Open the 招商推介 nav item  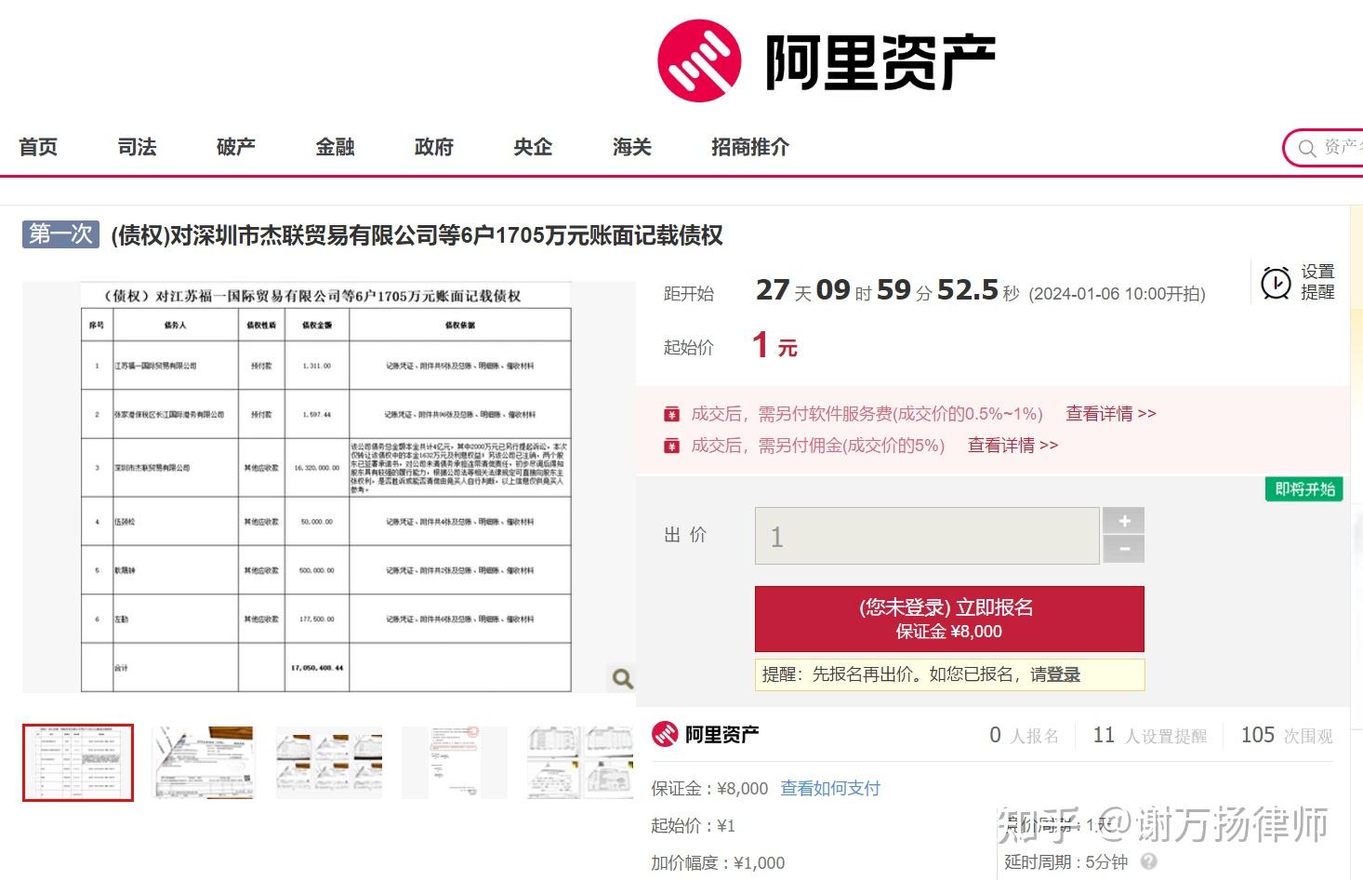tap(750, 147)
